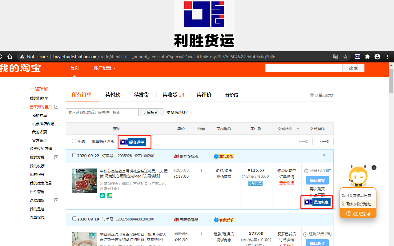
Task: Open 我的收藏 in the sidebar
Action: pyautogui.click(x=37, y=166)
